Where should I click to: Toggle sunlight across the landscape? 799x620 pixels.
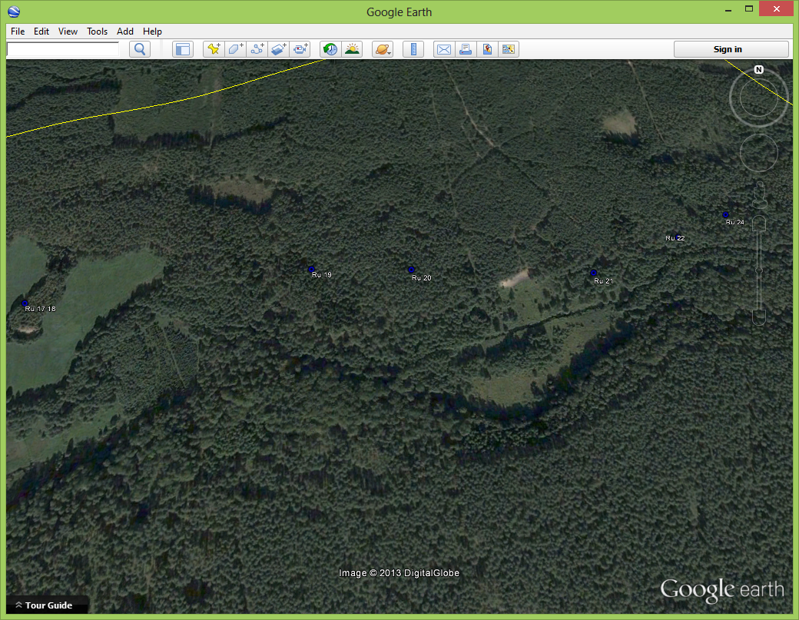pos(352,49)
